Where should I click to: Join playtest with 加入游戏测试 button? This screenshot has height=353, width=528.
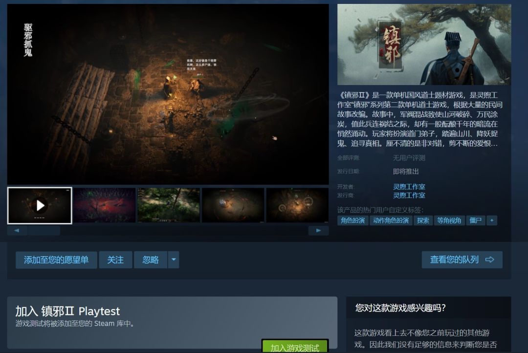295,347
